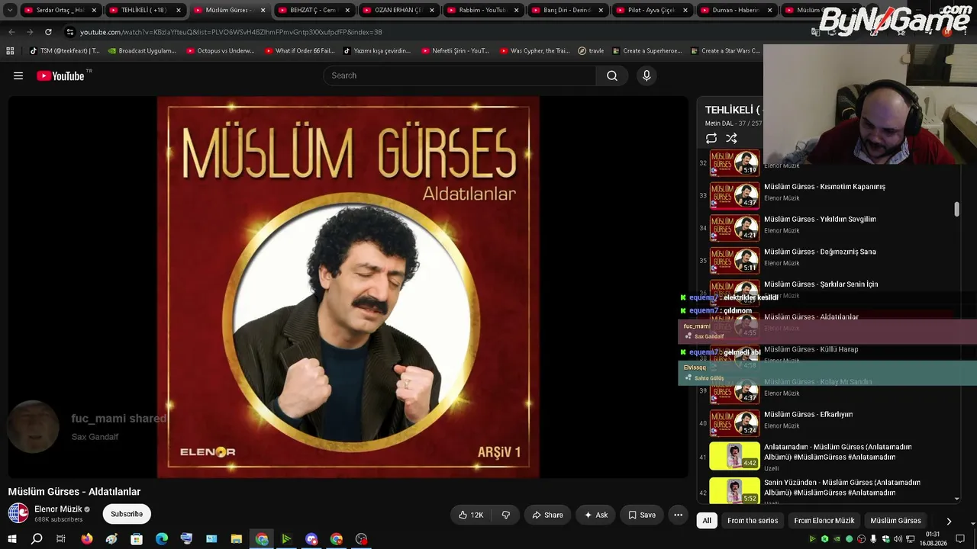Open the Create a Superheroe... bookmark
977x549 pixels.
point(646,51)
